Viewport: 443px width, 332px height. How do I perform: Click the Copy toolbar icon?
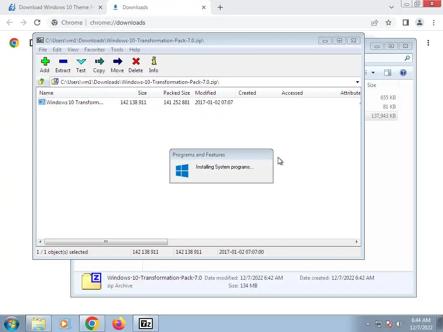tap(99, 65)
